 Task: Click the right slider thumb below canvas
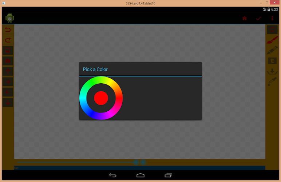[143, 162]
